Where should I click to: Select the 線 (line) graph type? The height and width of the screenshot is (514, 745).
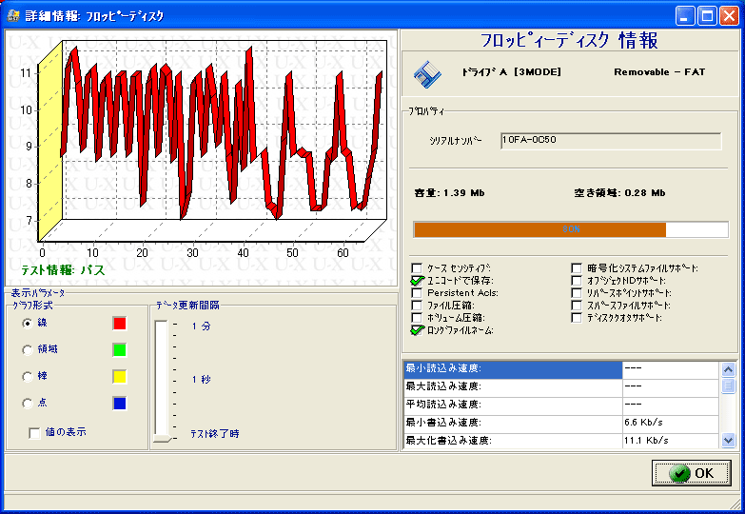(x=28, y=324)
